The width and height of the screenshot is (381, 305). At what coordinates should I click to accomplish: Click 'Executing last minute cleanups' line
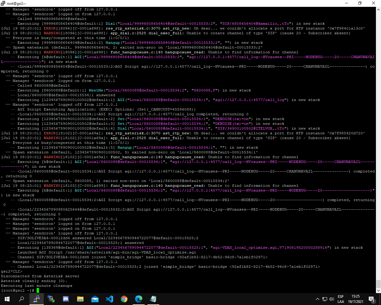[37, 286]
